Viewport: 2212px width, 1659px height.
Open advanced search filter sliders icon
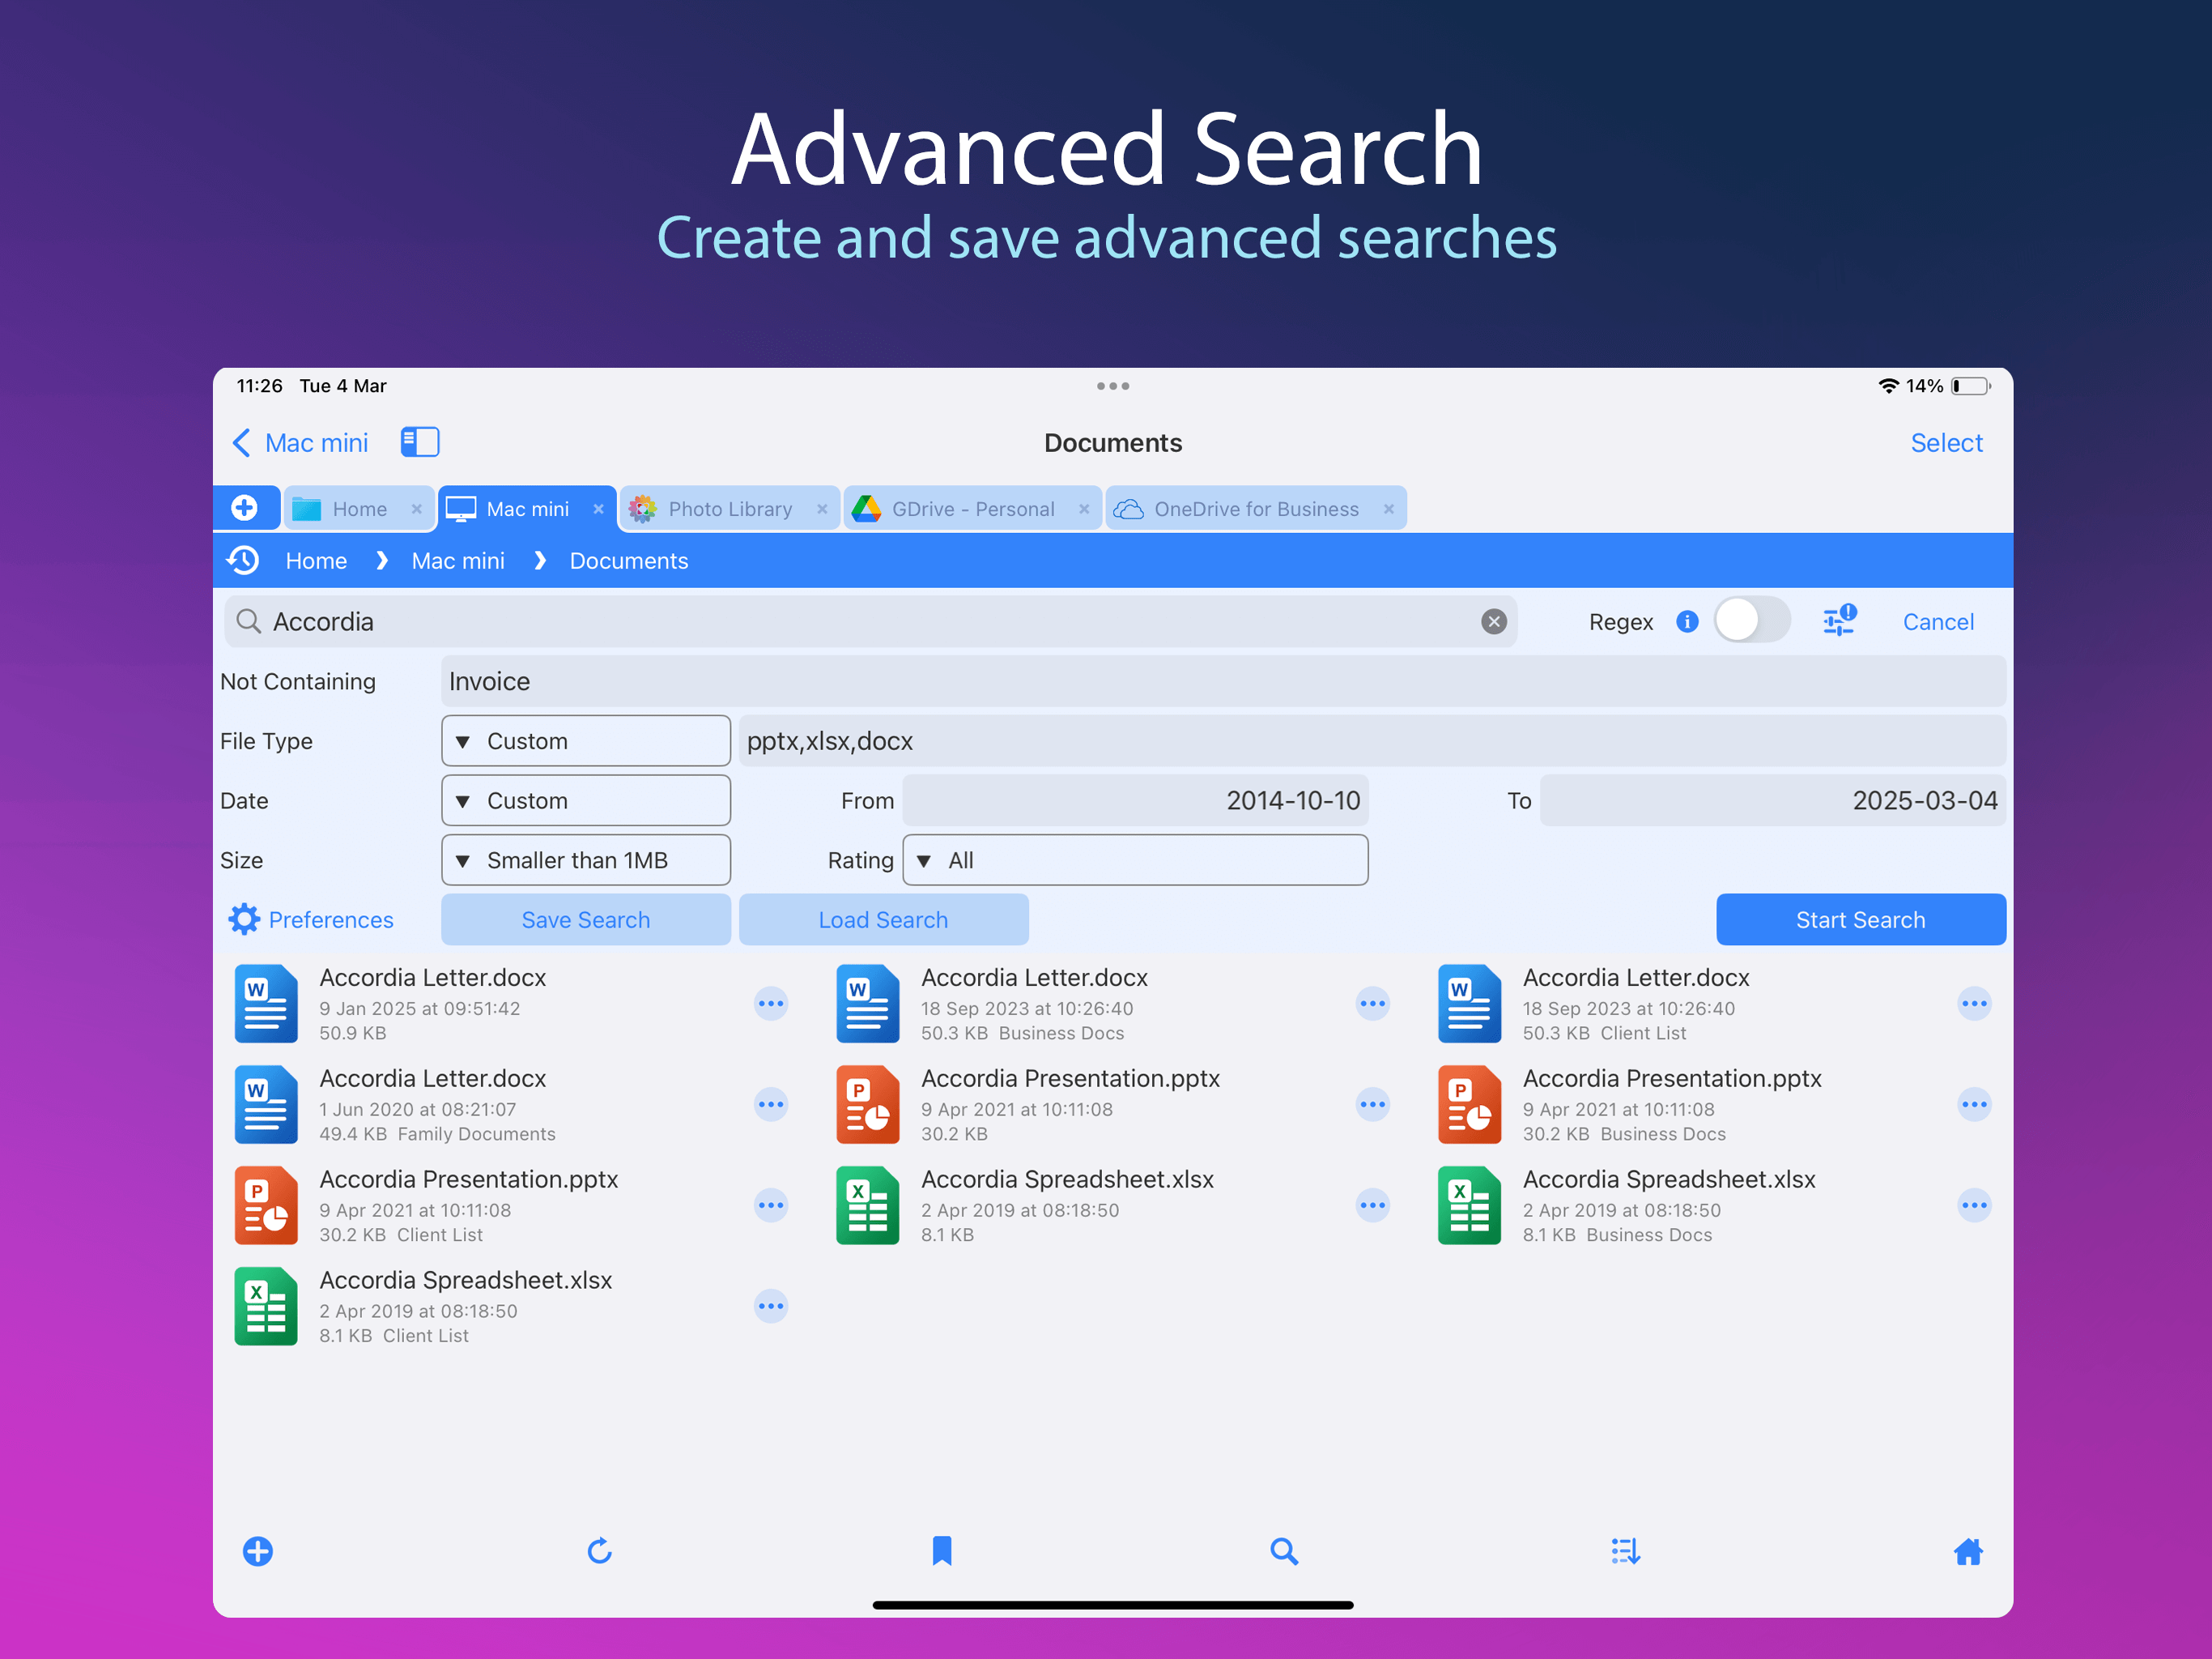point(1838,621)
